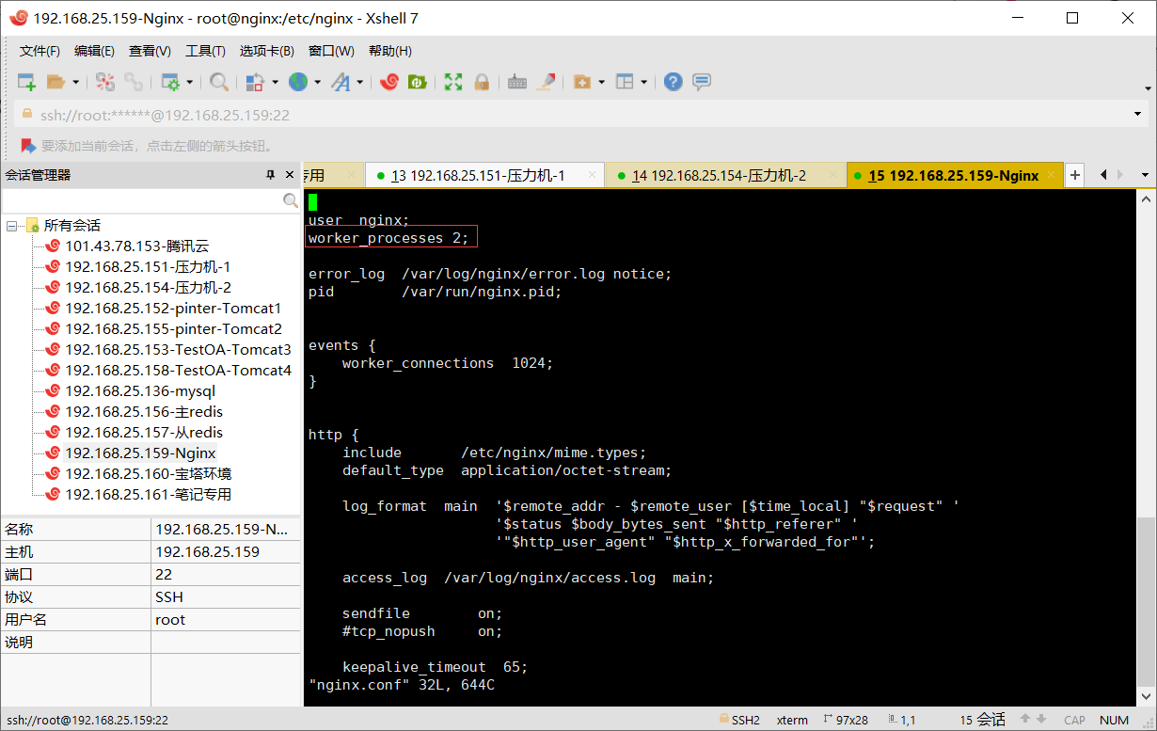Click the Find magnifier toolbar icon

(x=219, y=82)
